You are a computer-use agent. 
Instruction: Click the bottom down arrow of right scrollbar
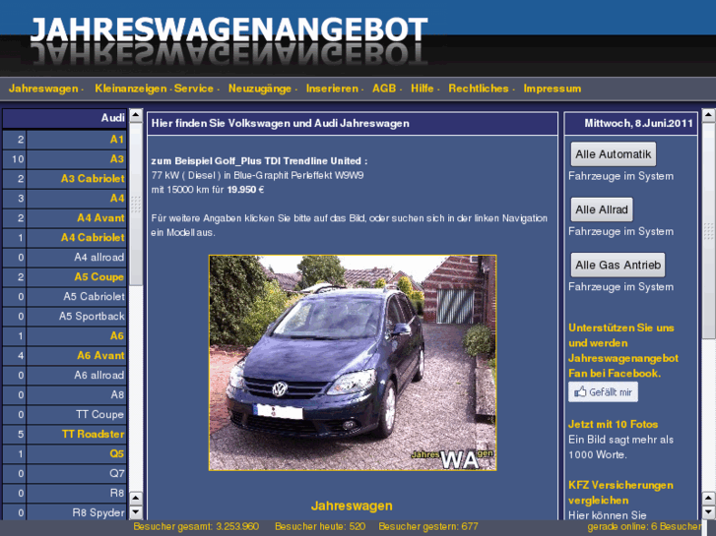pyautogui.click(x=708, y=511)
